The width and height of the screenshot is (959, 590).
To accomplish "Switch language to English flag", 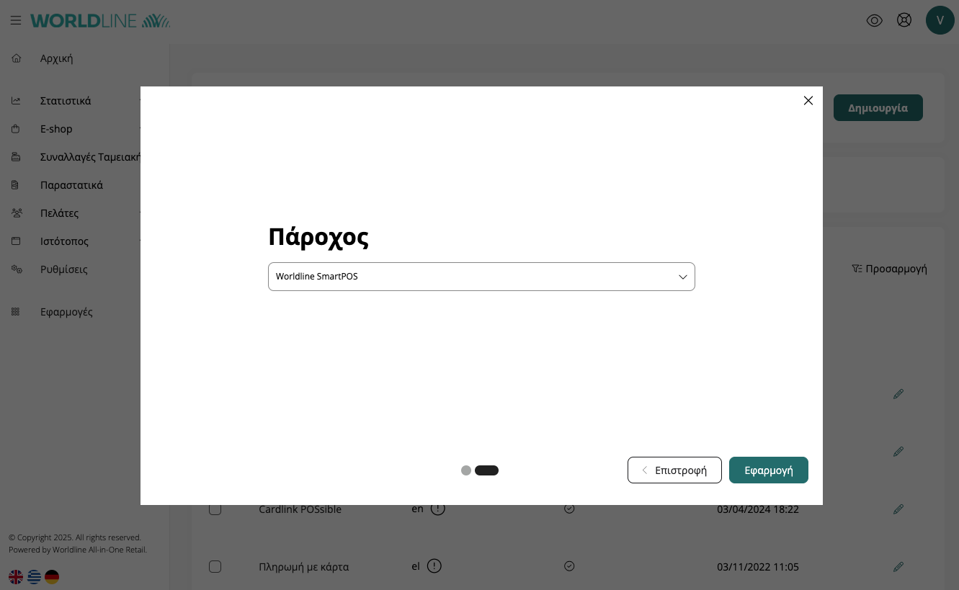I will (16, 577).
